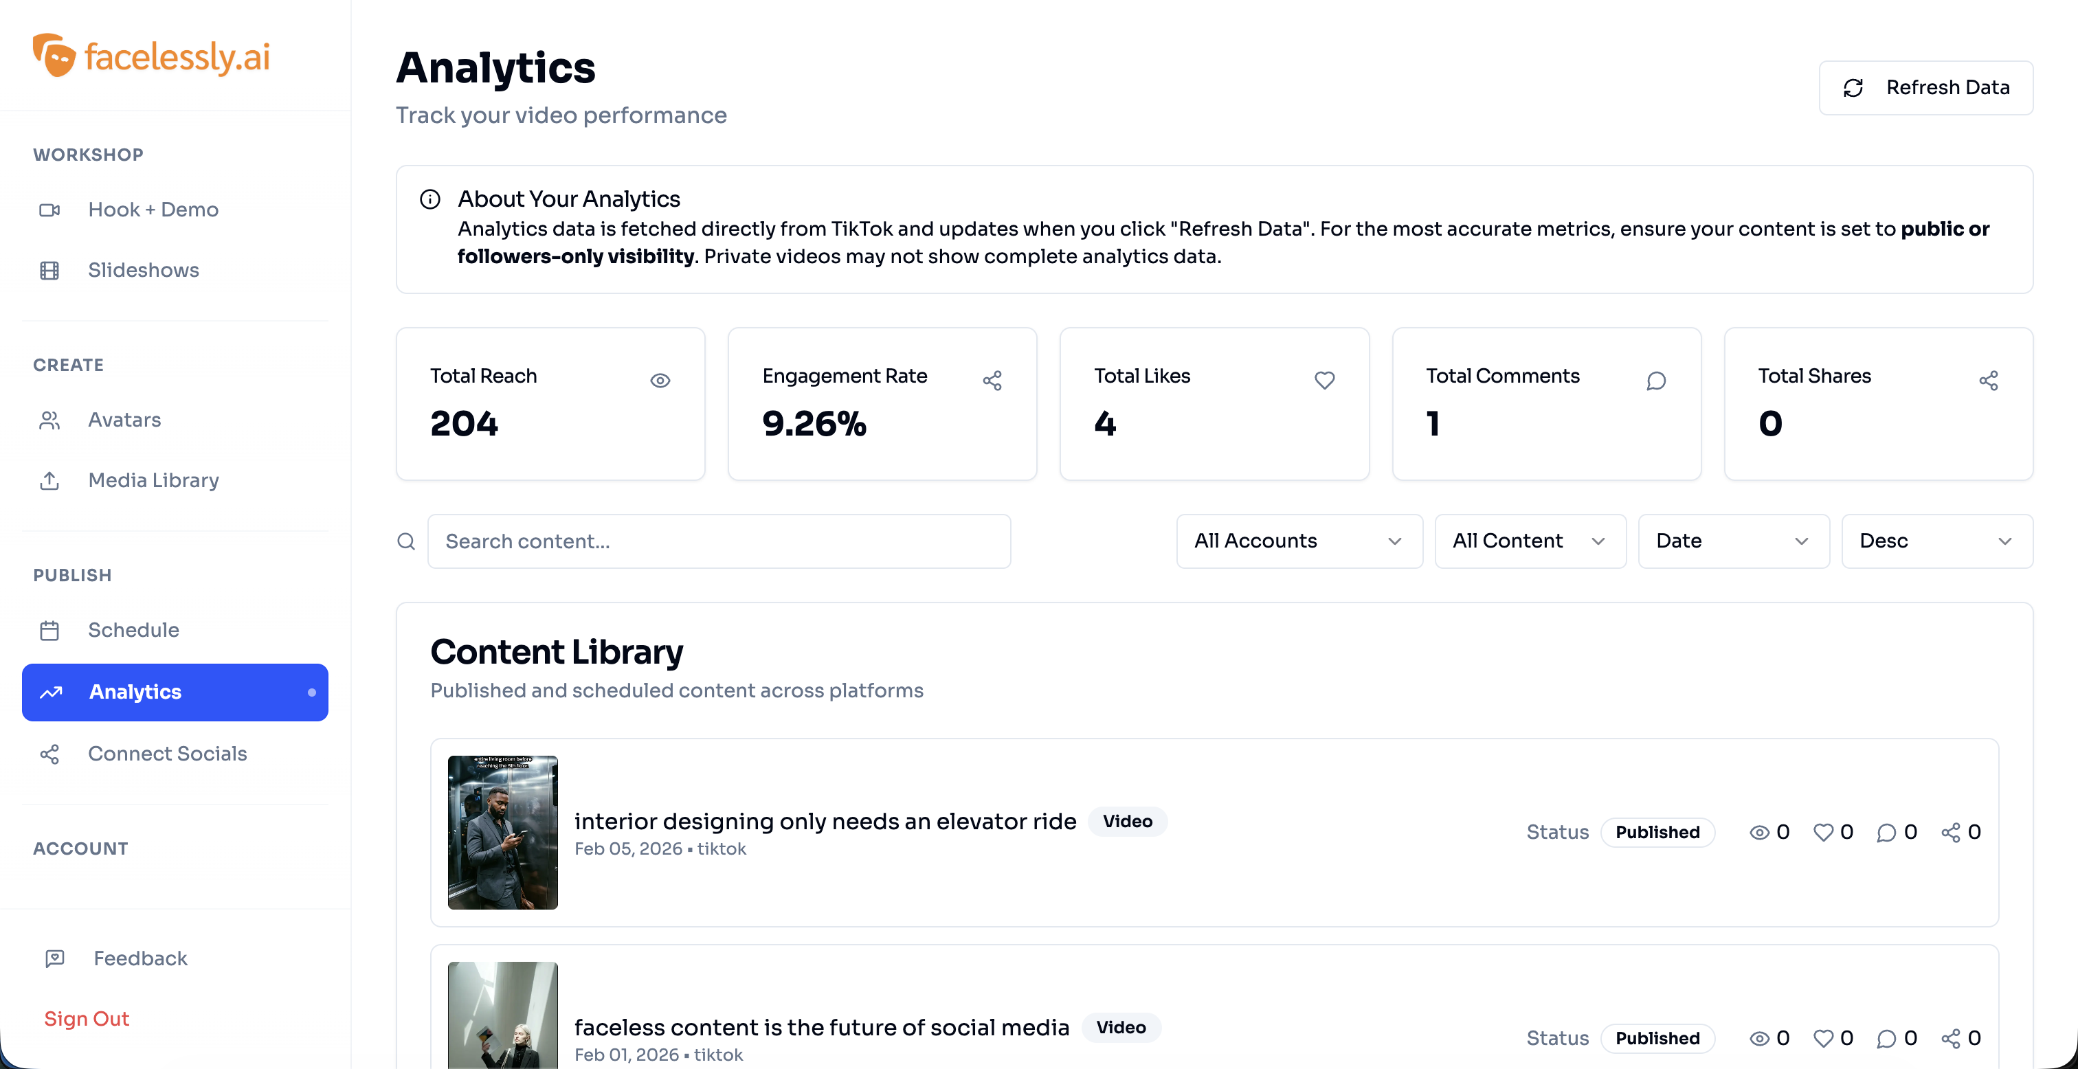The height and width of the screenshot is (1069, 2078).
Task: Click the heart icon on Total Likes card
Action: pos(1323,381)
